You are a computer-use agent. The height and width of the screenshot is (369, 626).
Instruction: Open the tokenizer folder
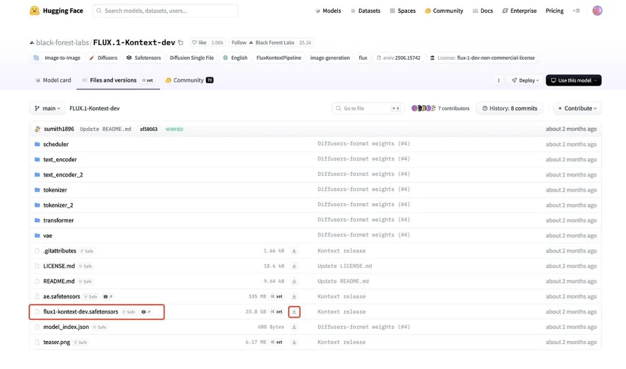tap(55, 190)
